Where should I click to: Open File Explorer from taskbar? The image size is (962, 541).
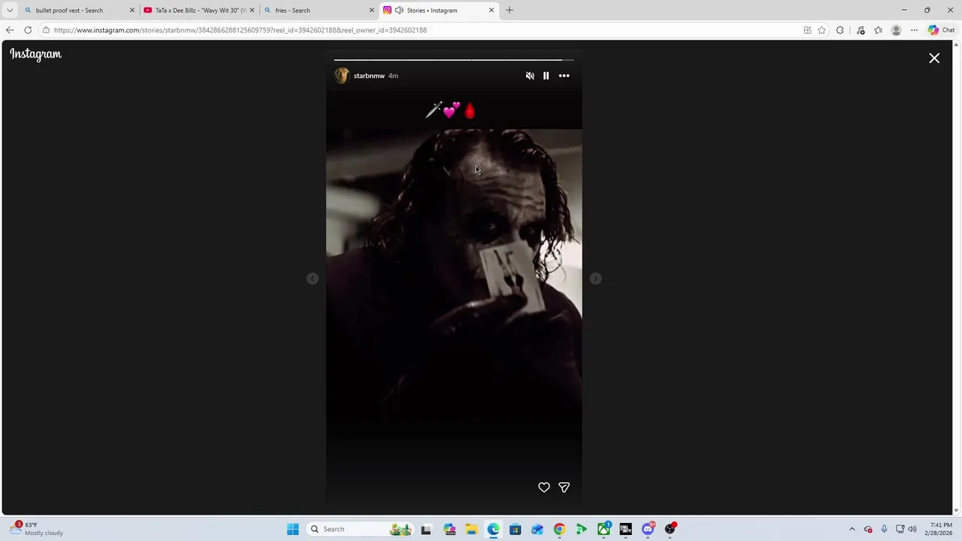[471, 529]
